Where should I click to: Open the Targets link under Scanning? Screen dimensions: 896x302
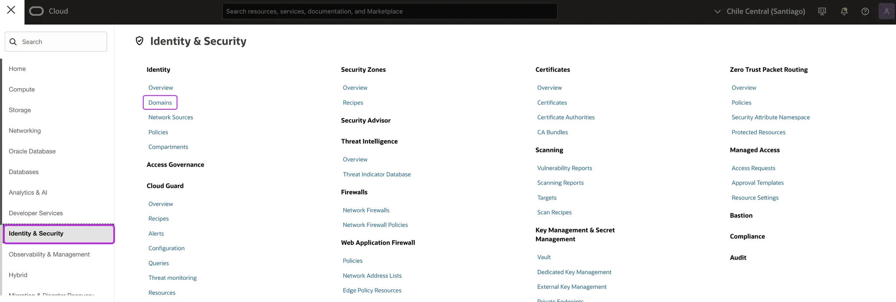click(547, 197)
